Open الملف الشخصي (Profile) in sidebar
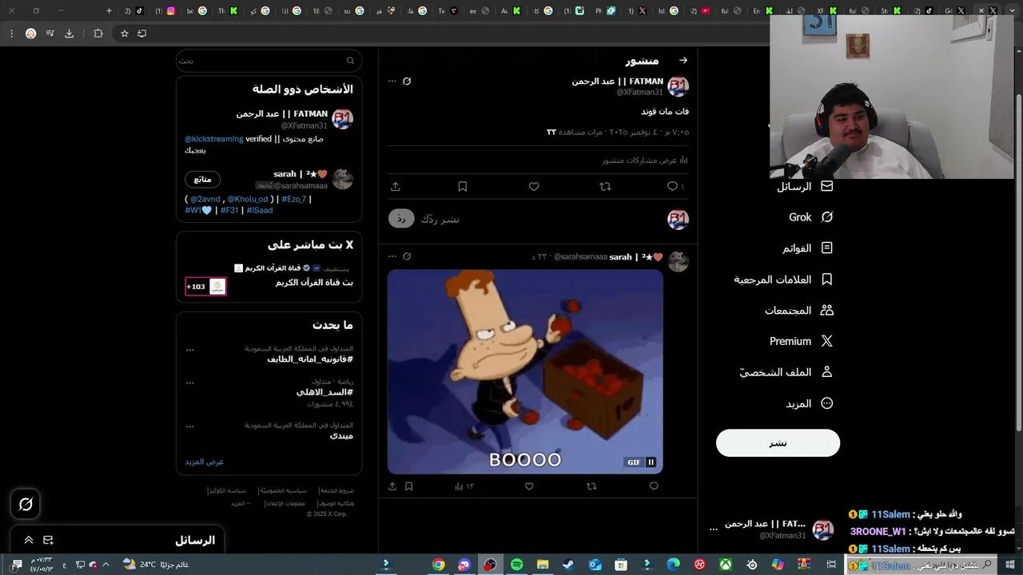Screen dimensions: 1023x575 (x=786, y=372)
